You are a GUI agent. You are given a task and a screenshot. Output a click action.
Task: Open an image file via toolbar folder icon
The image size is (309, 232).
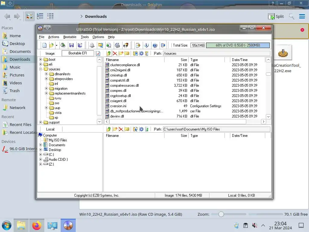click(x=51, y=45)
